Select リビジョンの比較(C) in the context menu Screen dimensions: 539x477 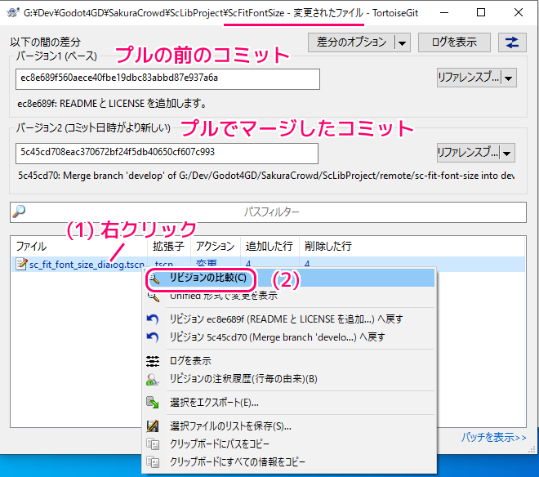pyautogui.click(x=289, y=278)
